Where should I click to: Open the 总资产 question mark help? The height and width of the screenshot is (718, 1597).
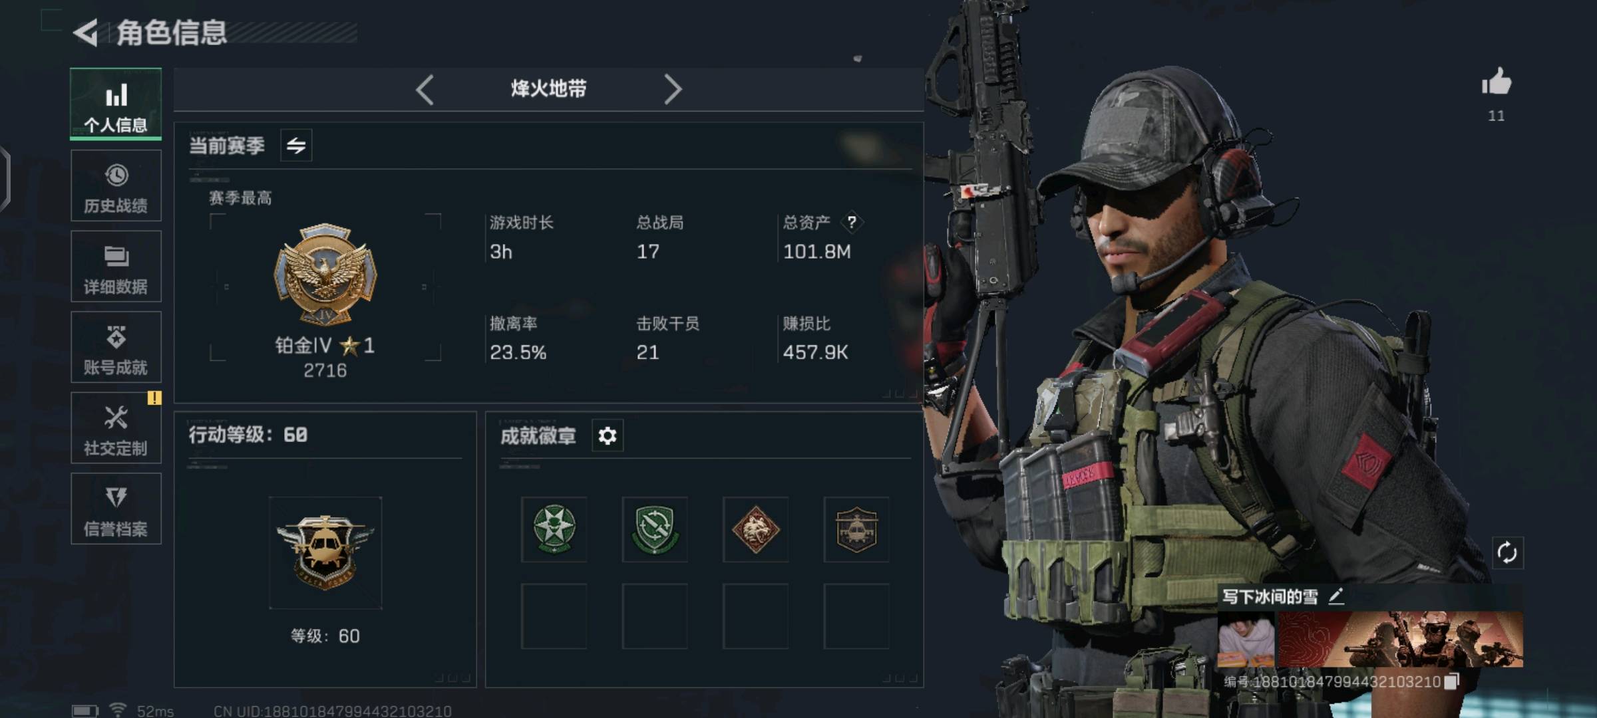click(x=852, y=222)
